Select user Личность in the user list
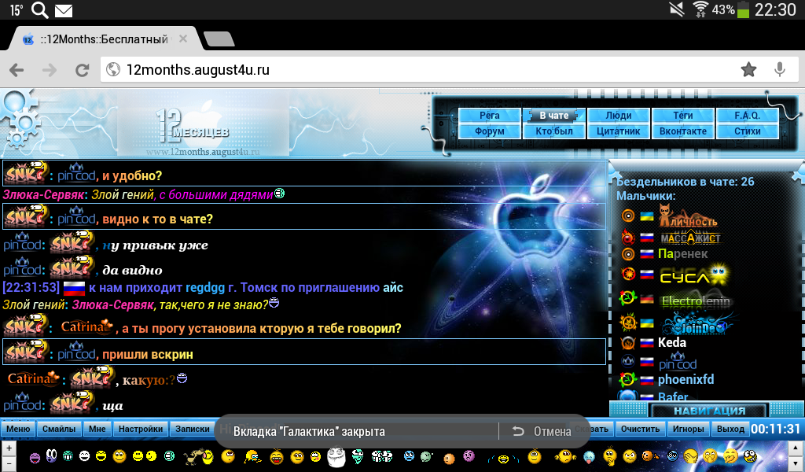 point(688,216)
